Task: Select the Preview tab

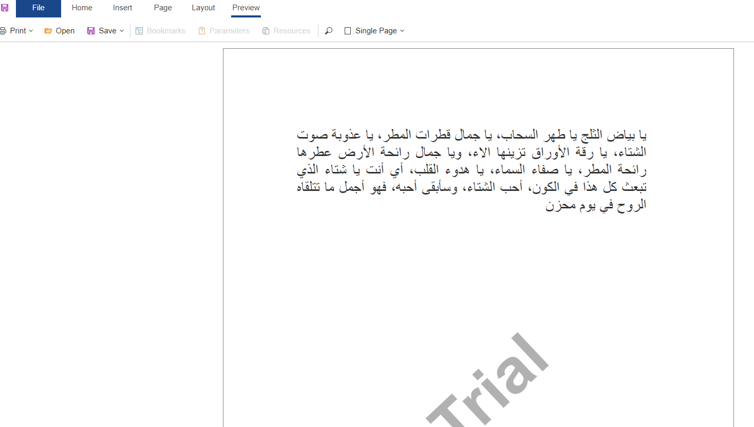Action: coord(246,8)
